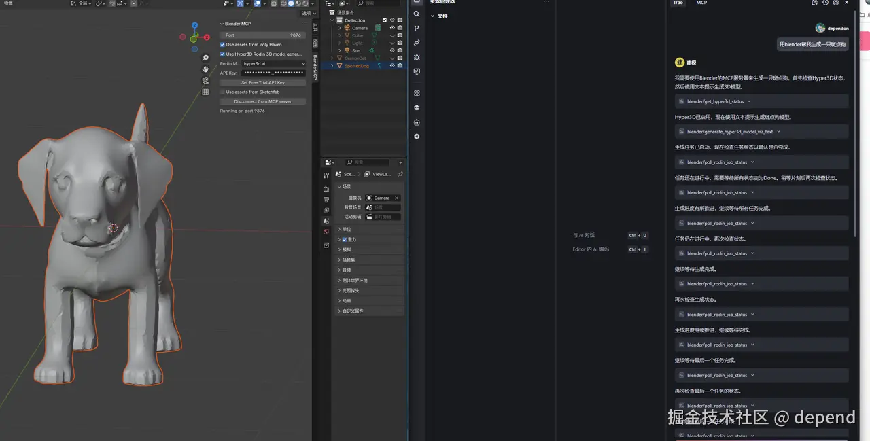Open the Render properties tab icon
The height and width of the screenshot is (441, 870).
click(326, 189)
